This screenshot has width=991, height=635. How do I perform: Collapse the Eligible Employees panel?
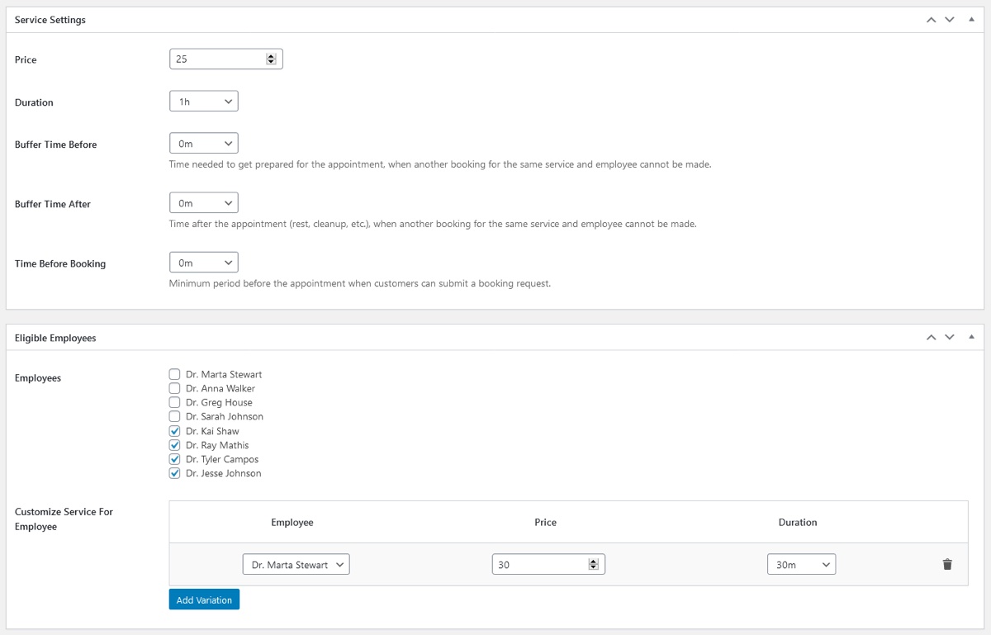pos(971,338)
